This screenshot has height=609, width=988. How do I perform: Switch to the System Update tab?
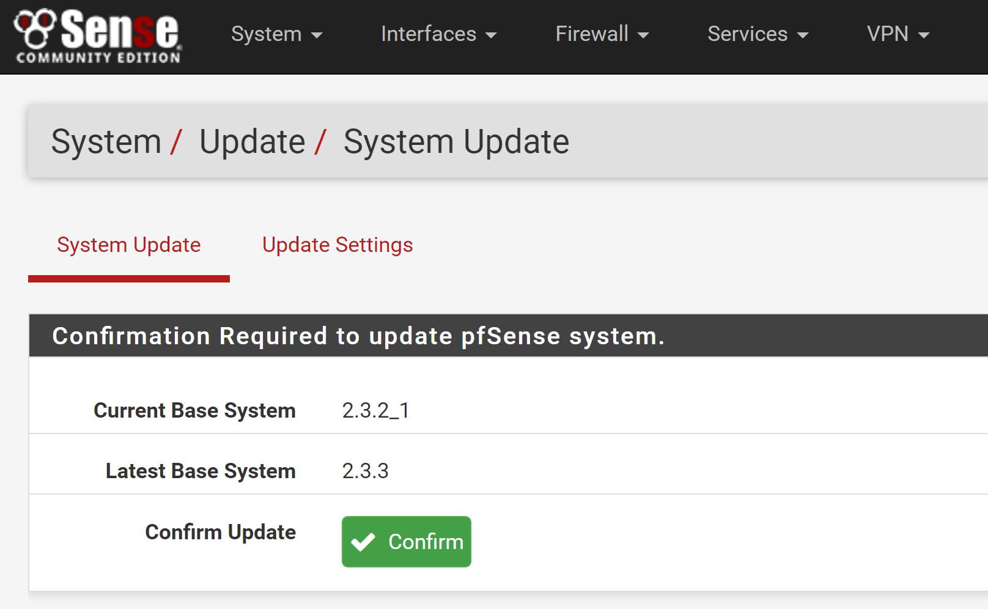[129, 245]
